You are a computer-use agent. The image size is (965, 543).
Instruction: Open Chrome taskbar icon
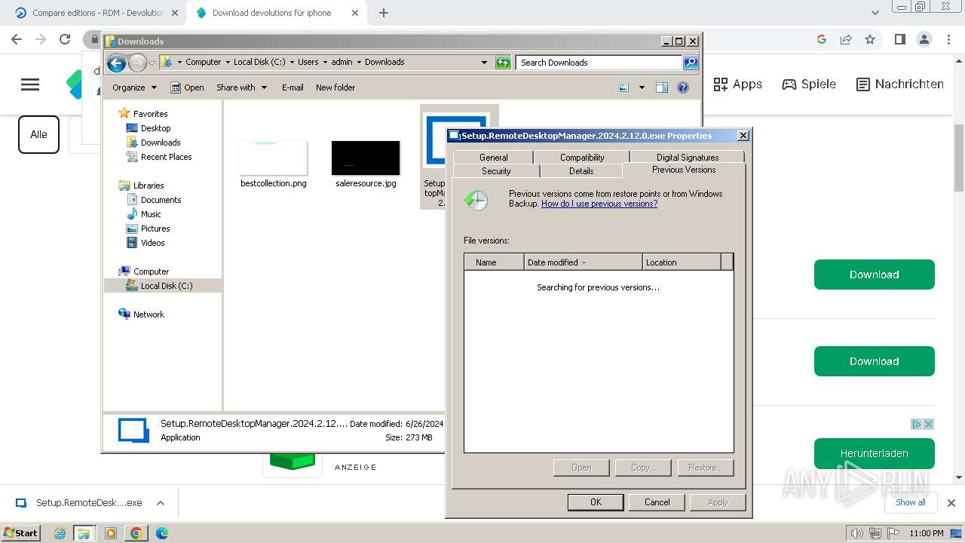coord(136,533)
